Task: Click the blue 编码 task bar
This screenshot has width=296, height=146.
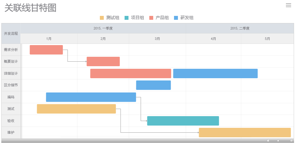Action: pyautogui.click(x=91, y=97)
